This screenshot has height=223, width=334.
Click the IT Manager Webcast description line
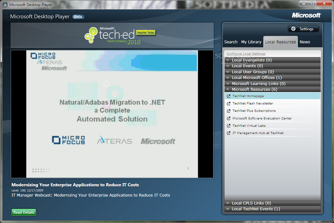pyautogui.click(x=91, y=195)
